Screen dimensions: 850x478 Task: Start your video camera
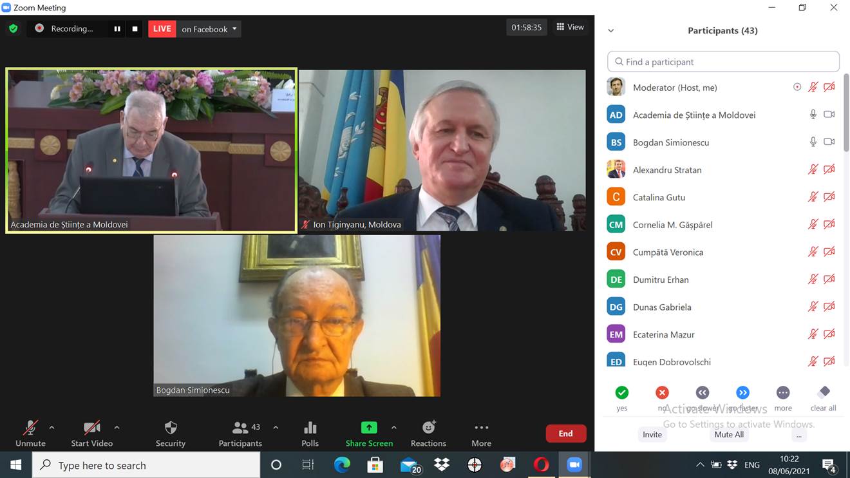tap(91, 428)
